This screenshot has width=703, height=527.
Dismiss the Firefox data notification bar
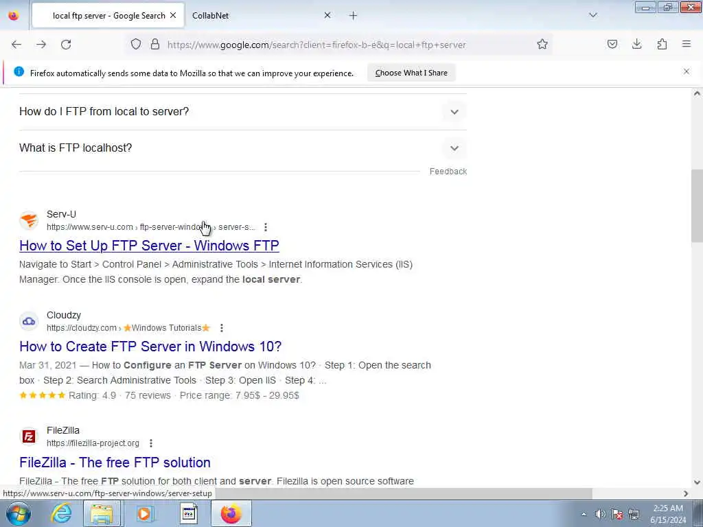(x=687, y=71)
